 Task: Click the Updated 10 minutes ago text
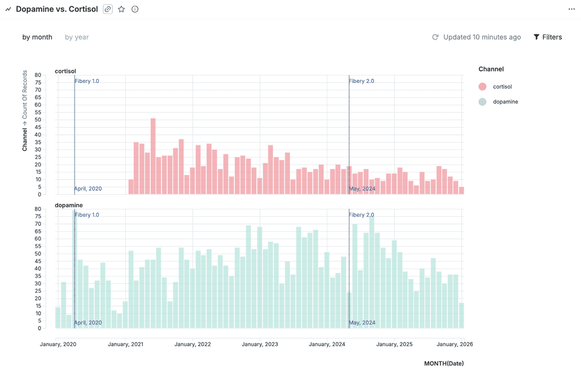point(482,37)
